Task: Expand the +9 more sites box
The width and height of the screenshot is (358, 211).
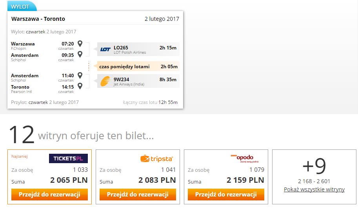Action: coord(314,177)
